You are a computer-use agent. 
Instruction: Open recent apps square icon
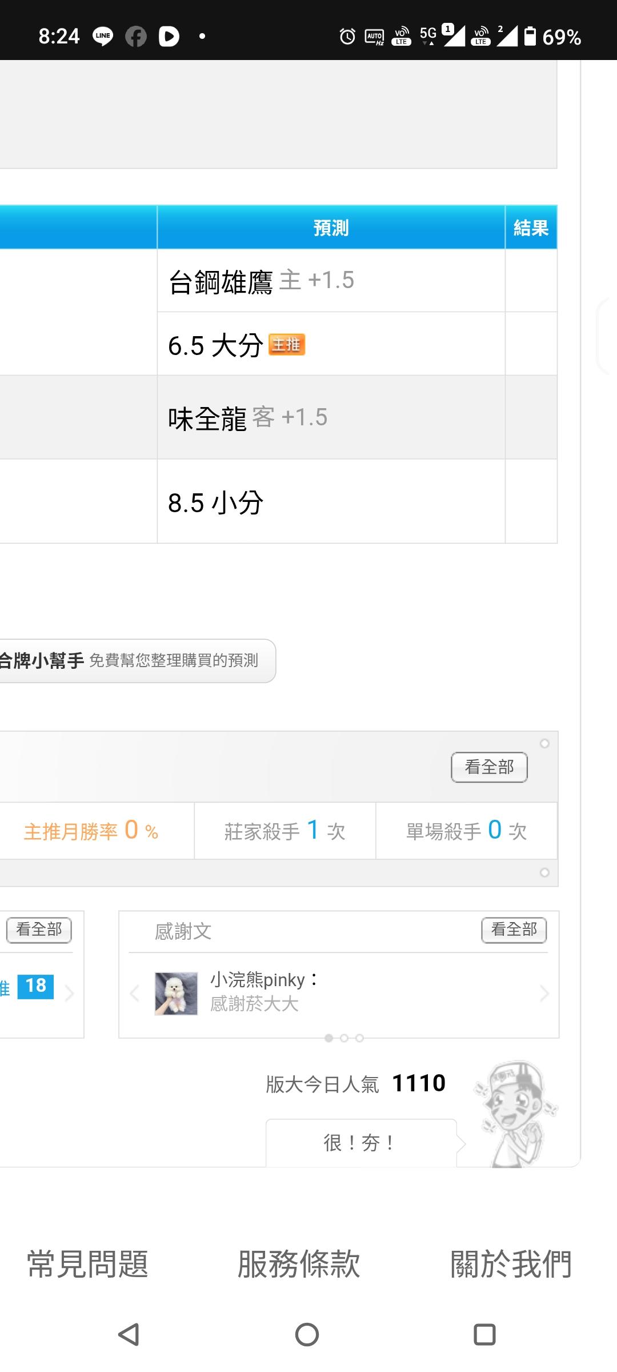pyautogui.click(x=484, y=1335)
